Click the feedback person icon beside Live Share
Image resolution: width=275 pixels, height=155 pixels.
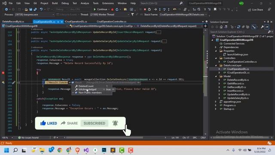point(269,9)
